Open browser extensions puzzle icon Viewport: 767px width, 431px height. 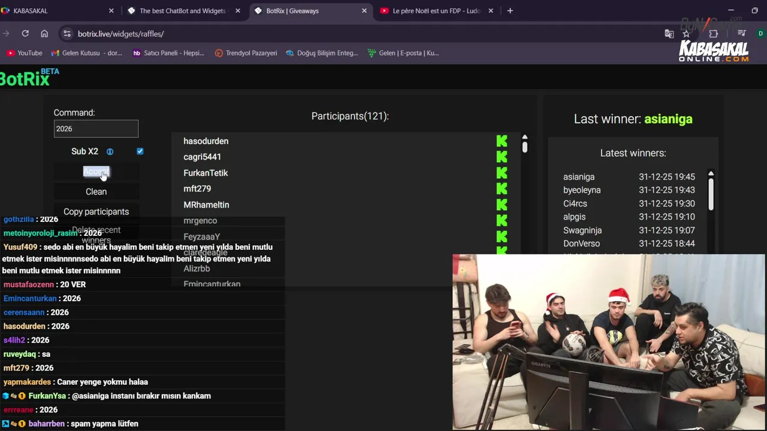point(713,34)
